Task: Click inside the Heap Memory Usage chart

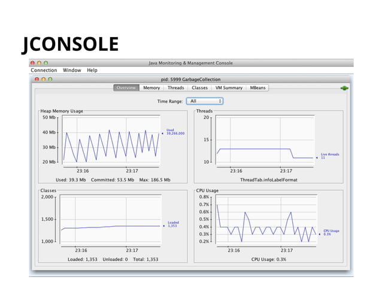Action: pos(111,144)
